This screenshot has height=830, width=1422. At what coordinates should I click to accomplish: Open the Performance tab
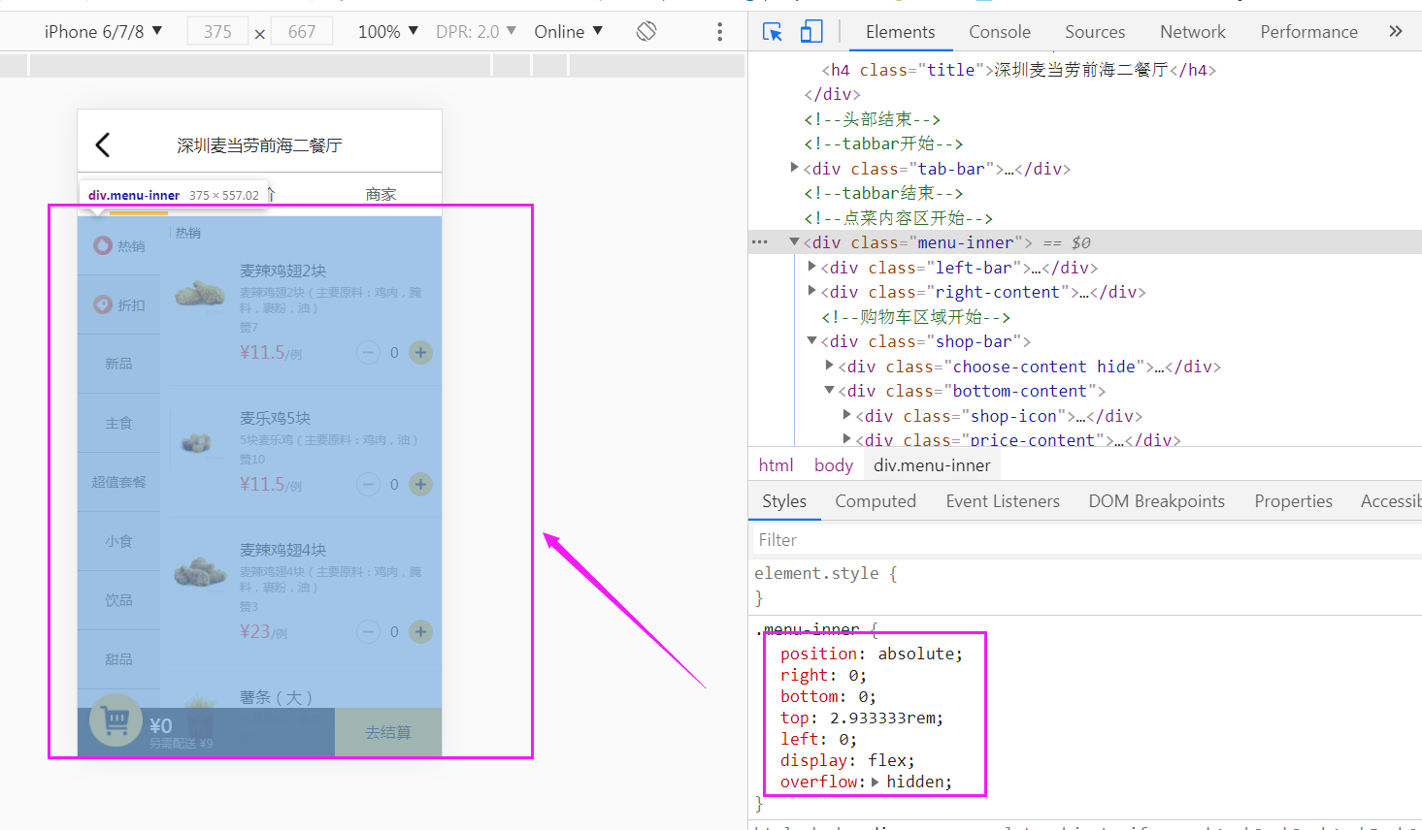point(1308,31)
